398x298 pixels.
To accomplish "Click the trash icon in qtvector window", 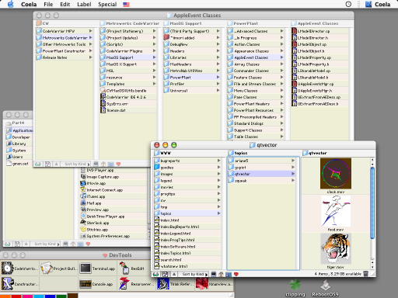I will (x=365, y=274).
